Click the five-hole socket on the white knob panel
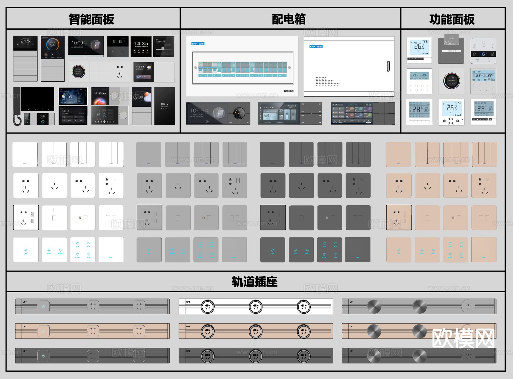513x379 pixels. click(x=120, y=72)
